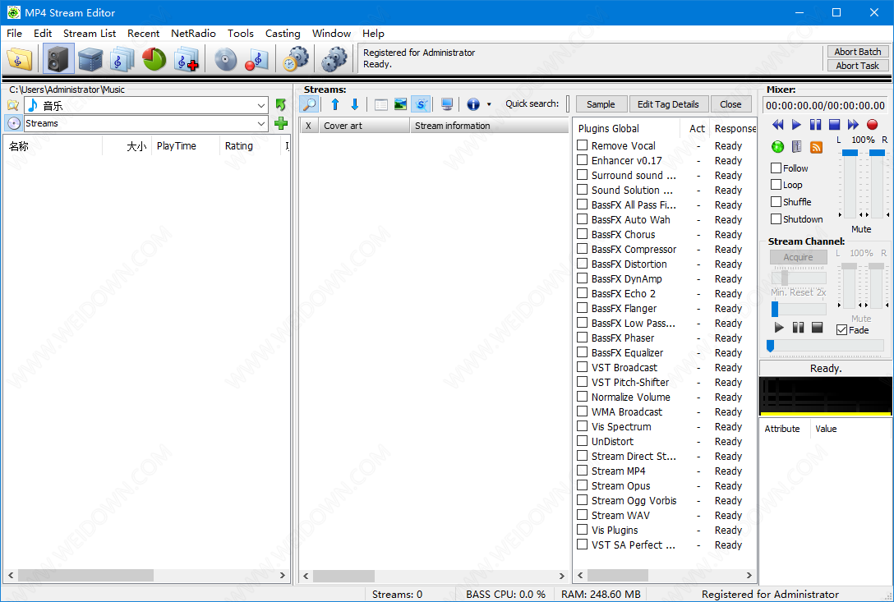Click the grey CD disc toolbar icon
The image size is (894, 602).
[x=225, y=58]
